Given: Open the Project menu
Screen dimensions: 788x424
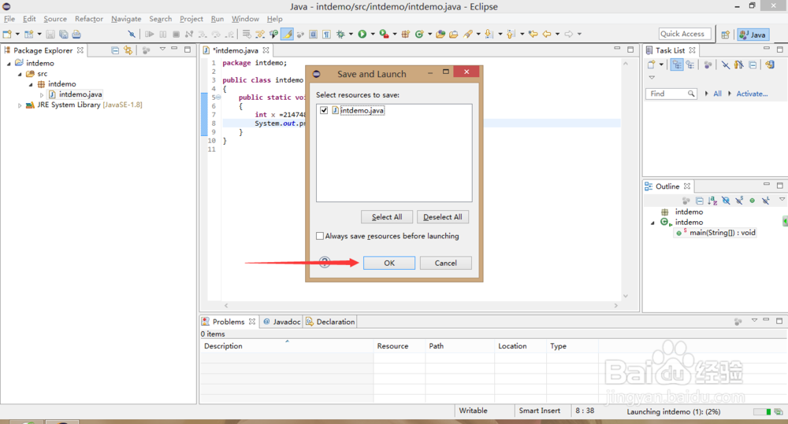Looking at the screenshot, I should [x=191, y=19].
